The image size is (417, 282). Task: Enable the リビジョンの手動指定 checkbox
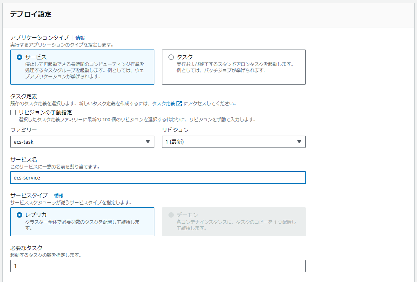(13, 112)
